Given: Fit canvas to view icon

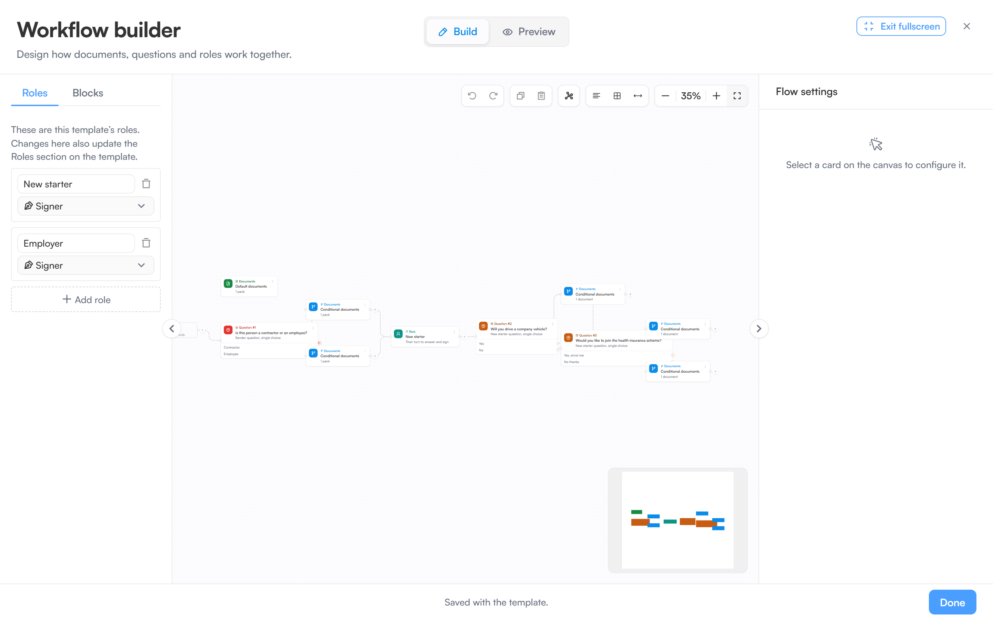Looking at the screenshot, I should [737, 95].
